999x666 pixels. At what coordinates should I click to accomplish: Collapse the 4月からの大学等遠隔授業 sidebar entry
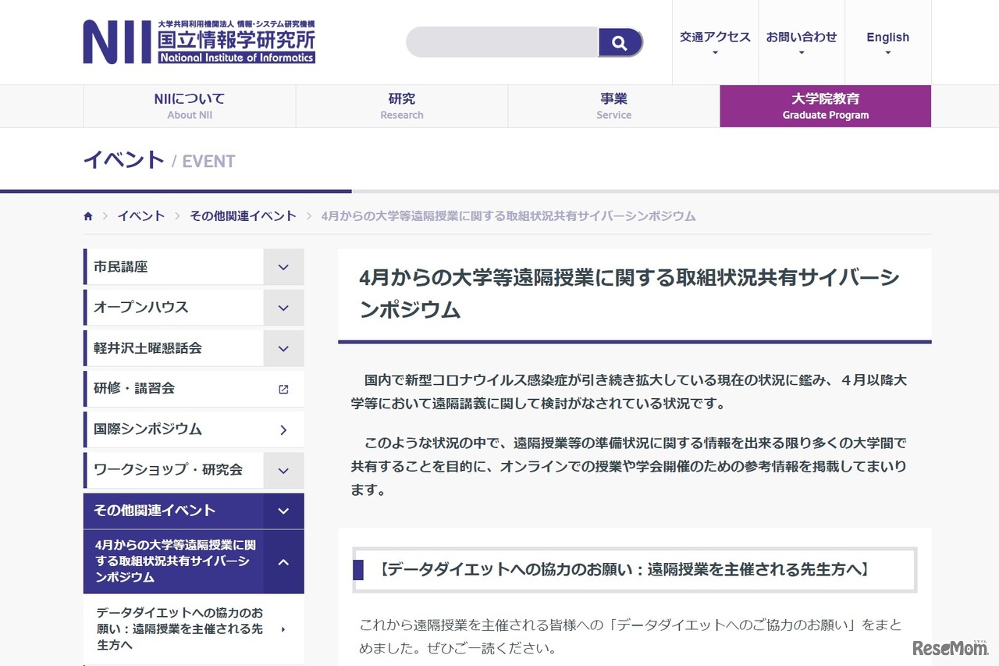pyautogui.click(x=283, y=561)
